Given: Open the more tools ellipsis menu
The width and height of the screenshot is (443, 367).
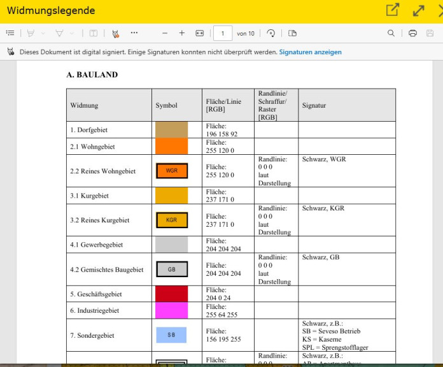Looking at the screenshot, I should 134,32.
